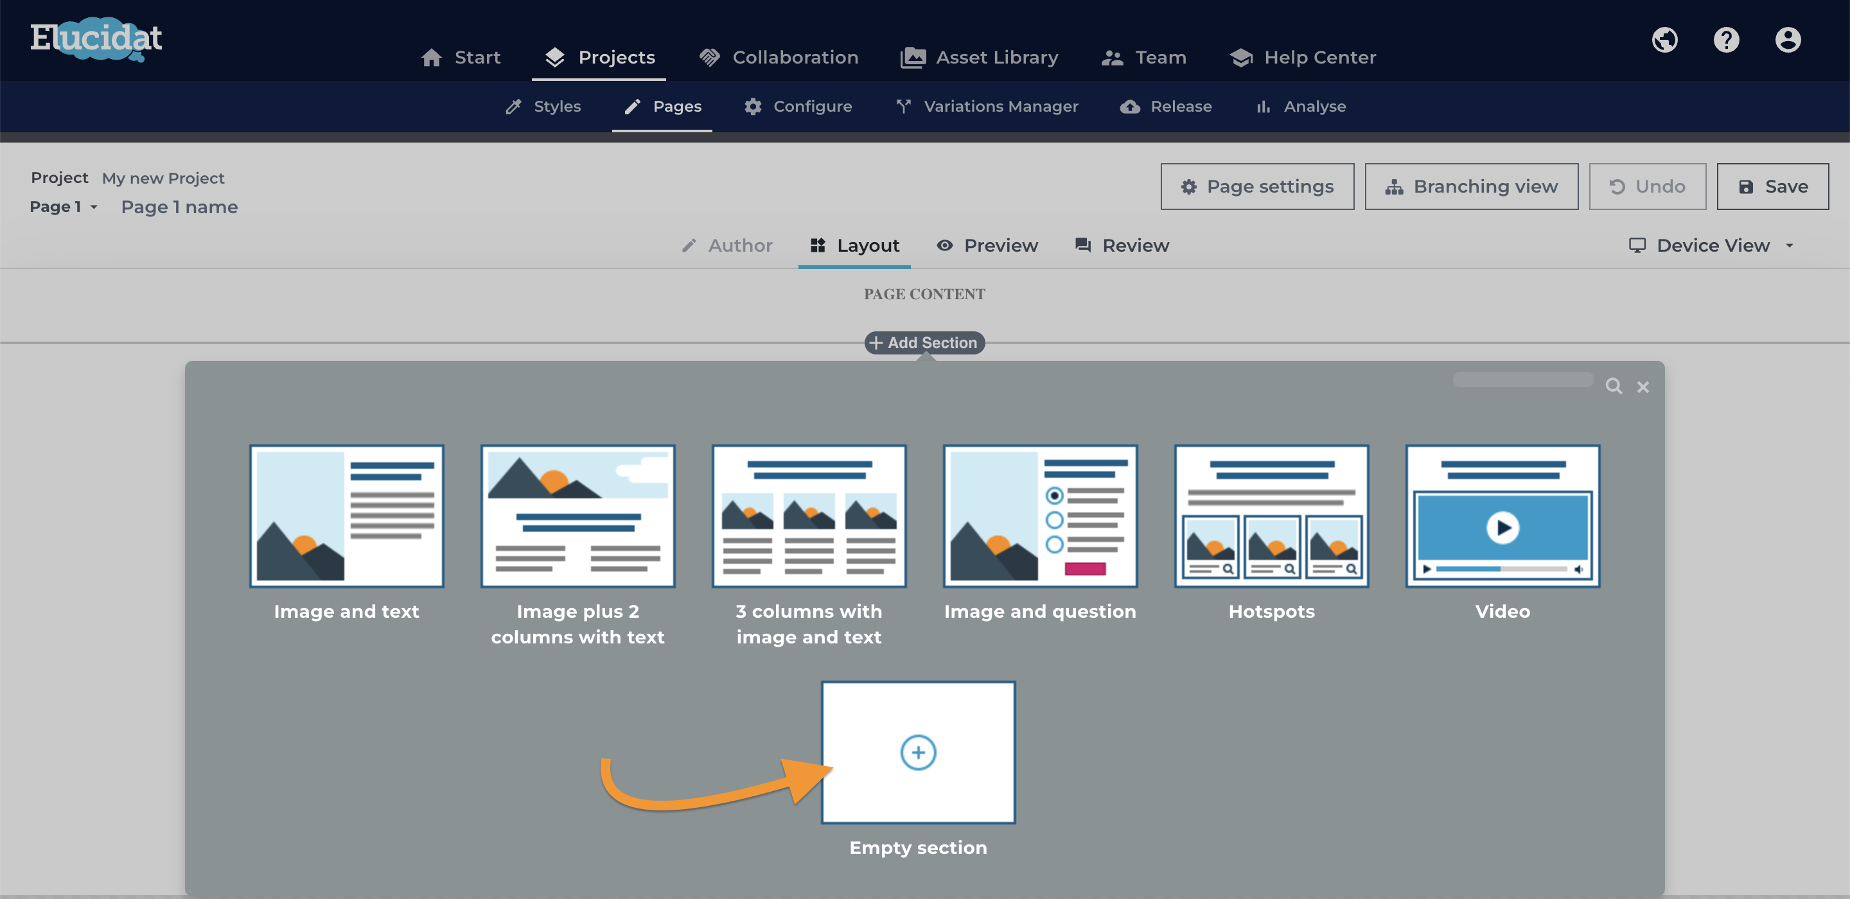Click the Page 1 name title
The height and width of the screenshot is (899, 1850).
pyautogui.click(x=179, y=207)
